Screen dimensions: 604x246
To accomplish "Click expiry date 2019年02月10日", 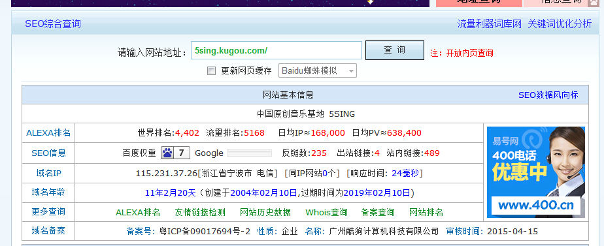I will (377, 192).
